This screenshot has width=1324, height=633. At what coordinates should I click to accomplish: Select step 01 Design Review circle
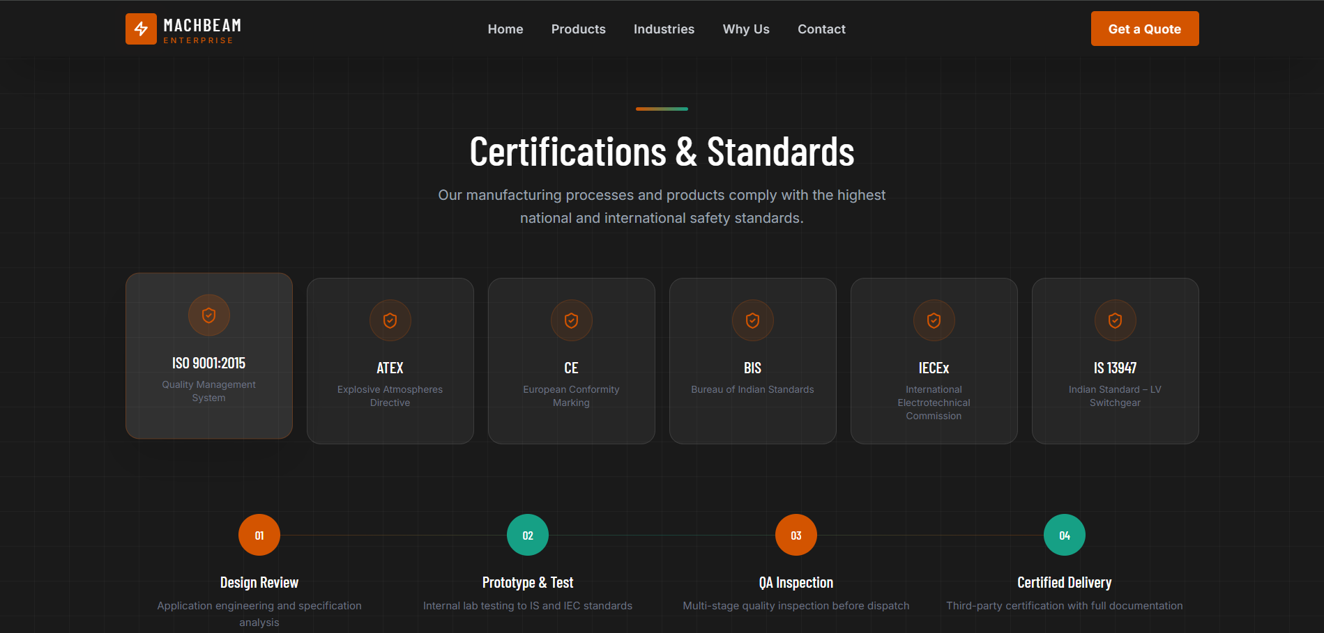tap(259, 535)
